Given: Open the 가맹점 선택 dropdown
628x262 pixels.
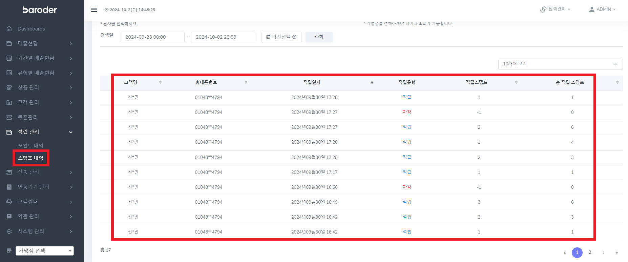Looking at the screenshot, I should [45, 251].
